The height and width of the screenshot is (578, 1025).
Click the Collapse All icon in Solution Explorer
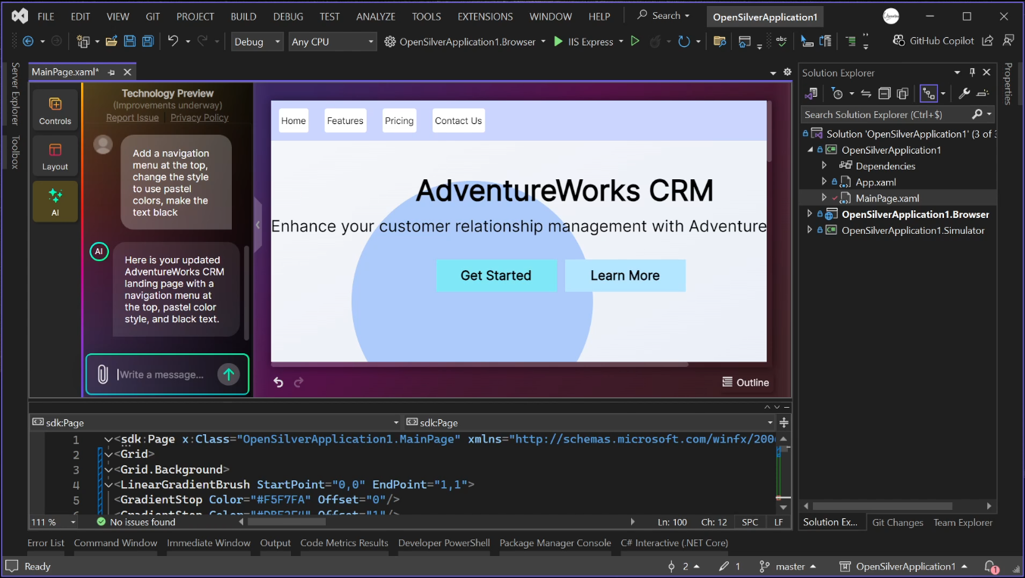(x=884, y=94)
